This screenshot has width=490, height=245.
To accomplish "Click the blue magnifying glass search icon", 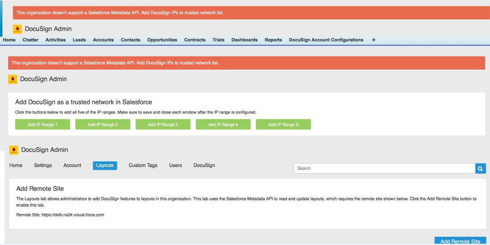I will coord(480,168).
